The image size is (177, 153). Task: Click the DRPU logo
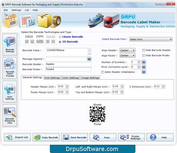coord(128,17)
